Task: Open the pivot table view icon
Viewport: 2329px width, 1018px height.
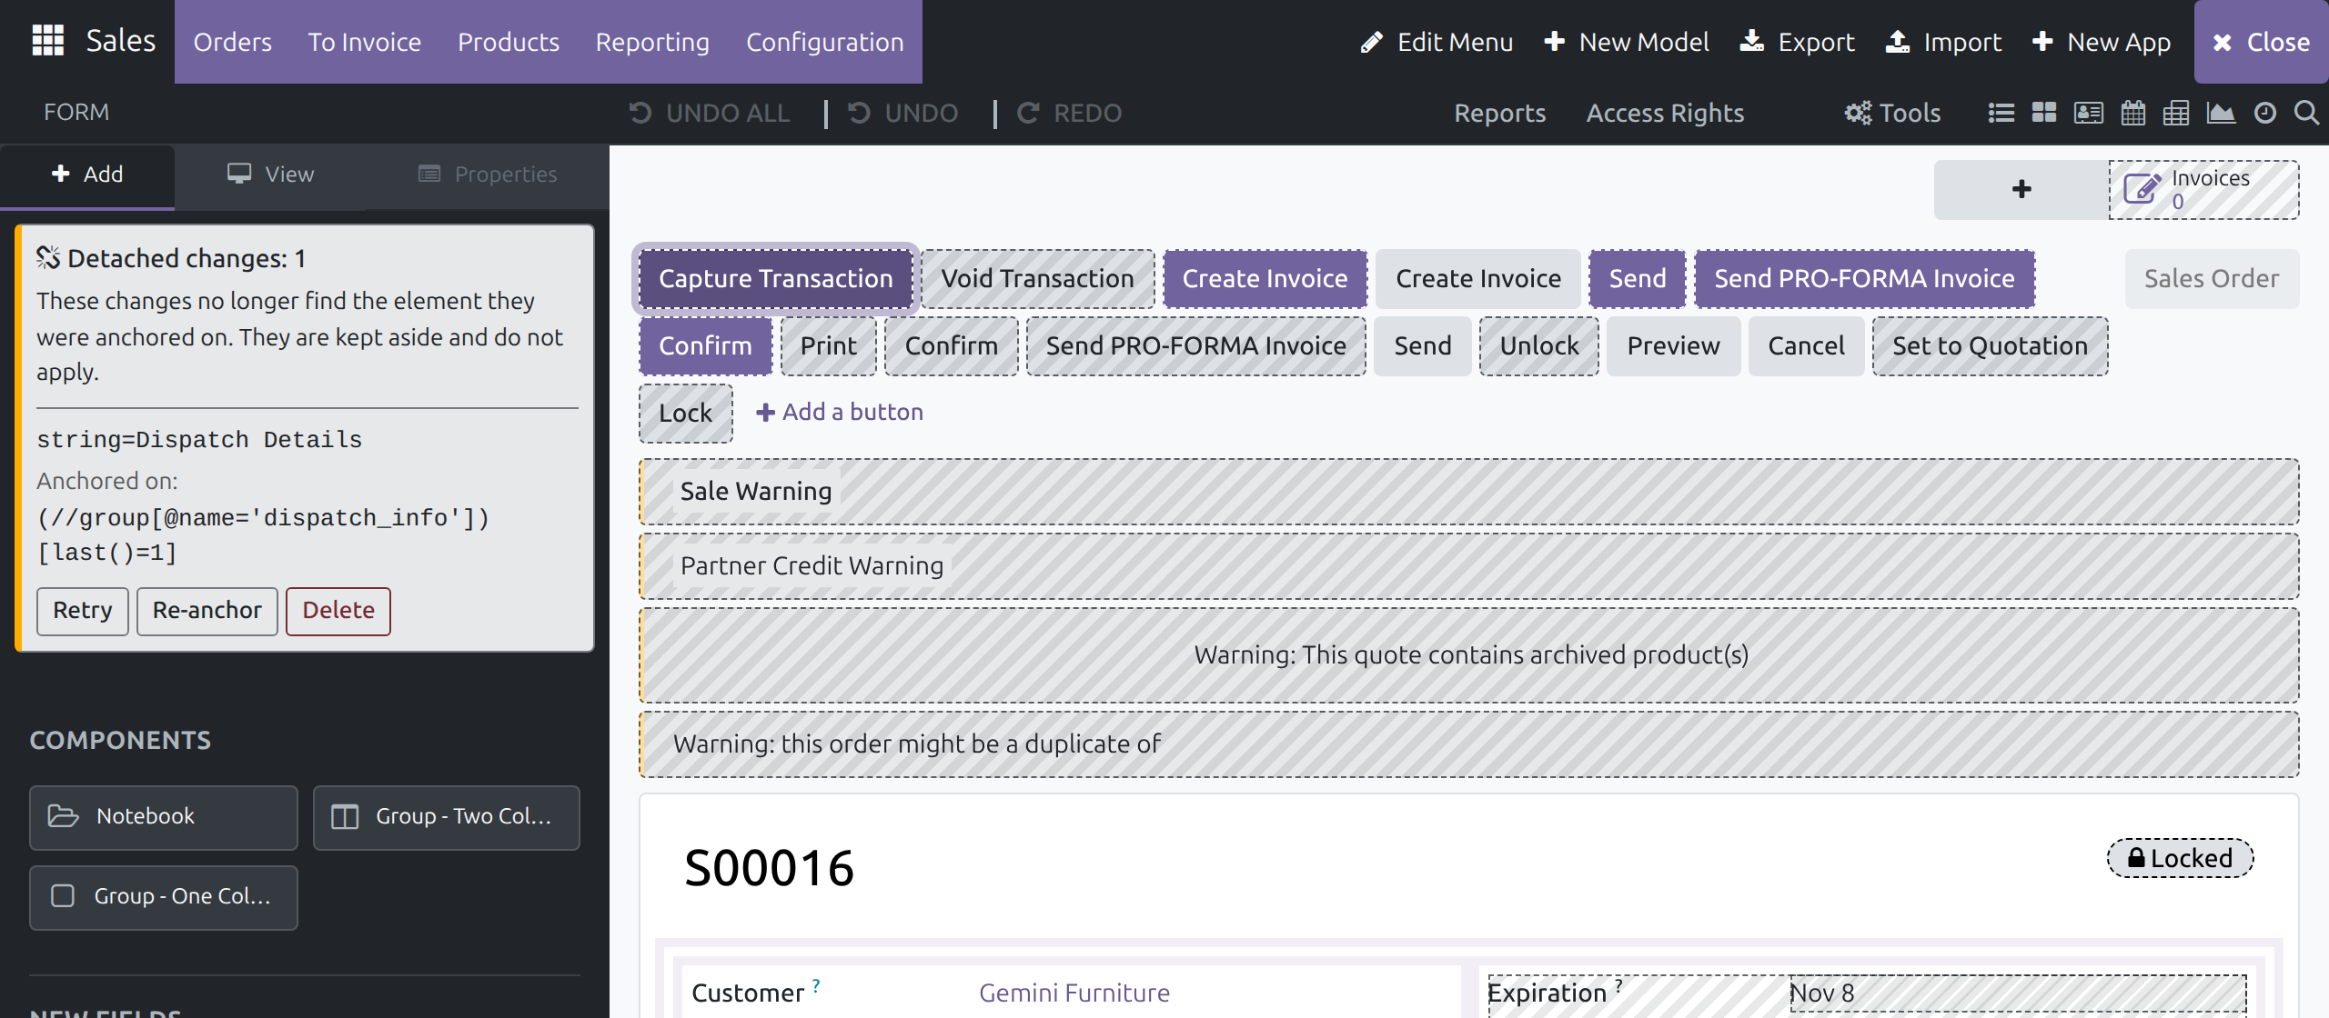Action: 2176,113
